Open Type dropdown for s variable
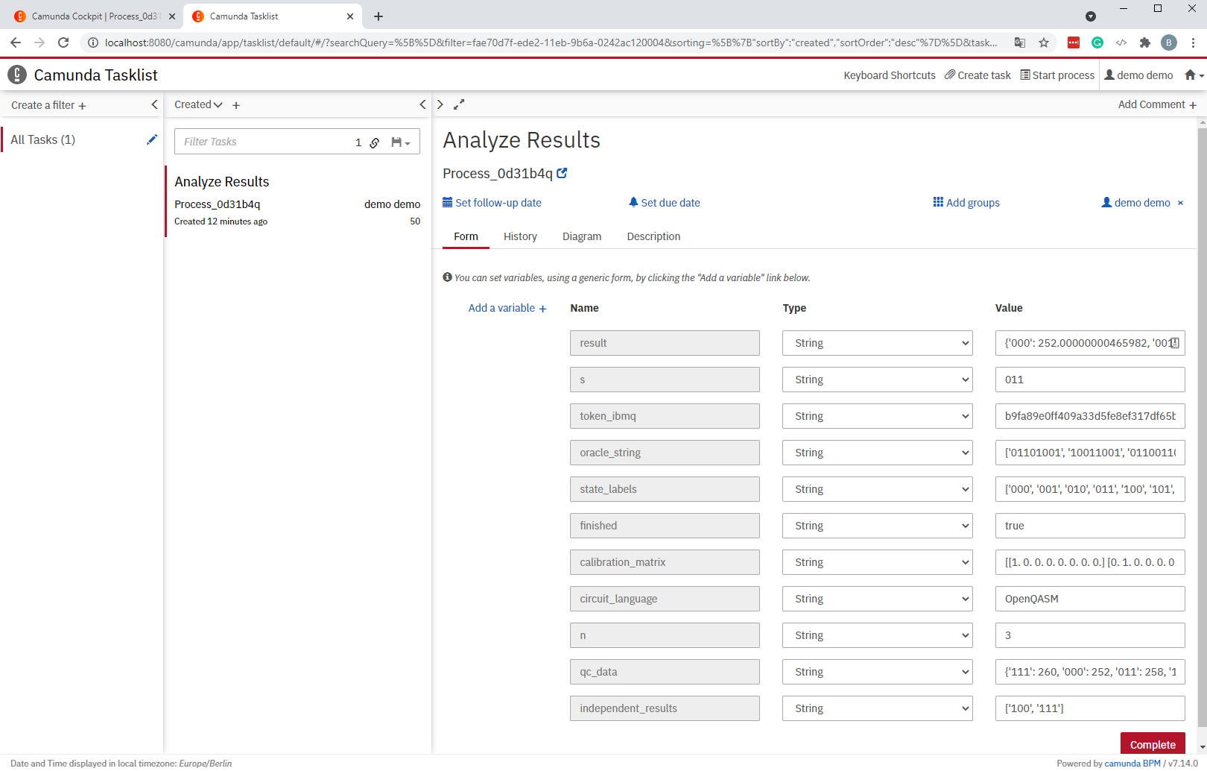The width and height of the screenshot is (1207, 771). (877, 380)
